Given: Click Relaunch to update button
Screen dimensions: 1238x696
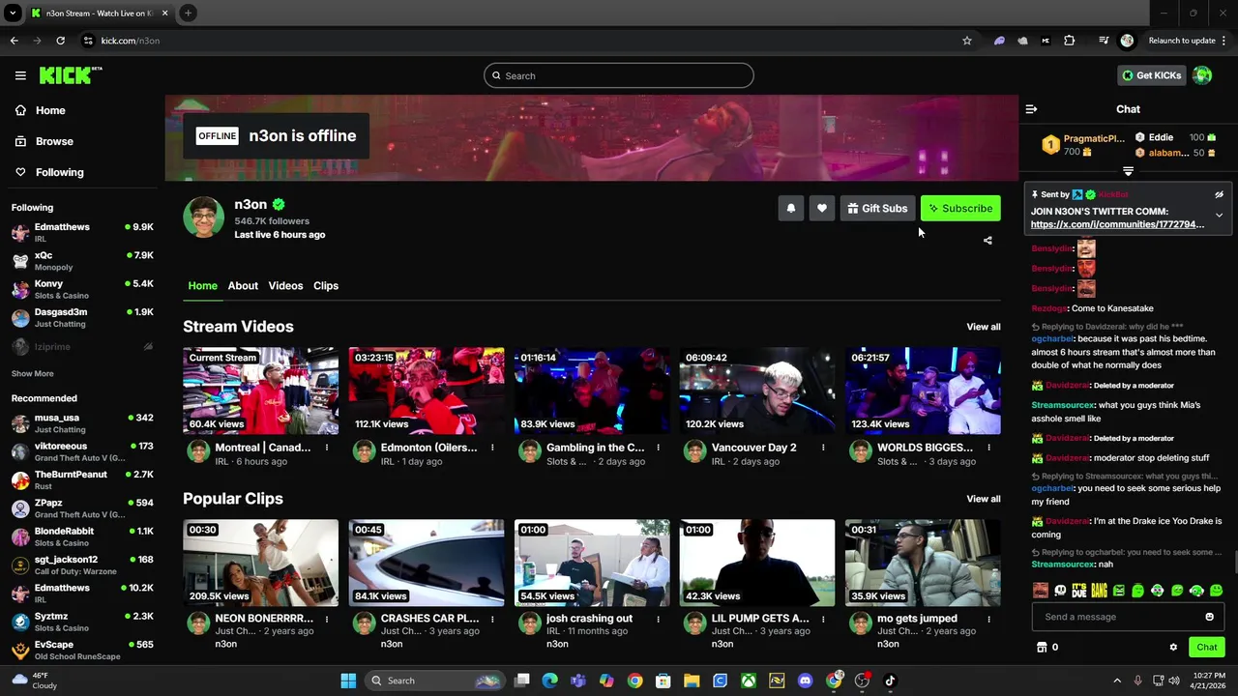Looking at the screenshot, I should tap(1181, 41).
